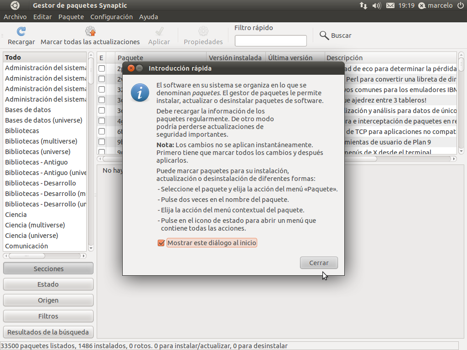Click inside the Filtro rápido input field
This screenshot has height=350, width=467.
pos(270,40)
